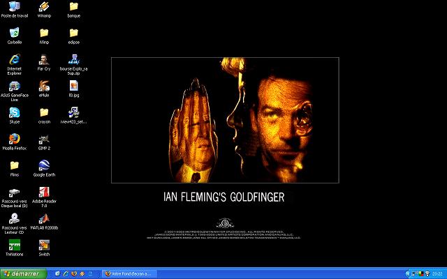Select the Corbeille recycle bin icon
Viewport: 447px width, 279px height.
[14, 33]
